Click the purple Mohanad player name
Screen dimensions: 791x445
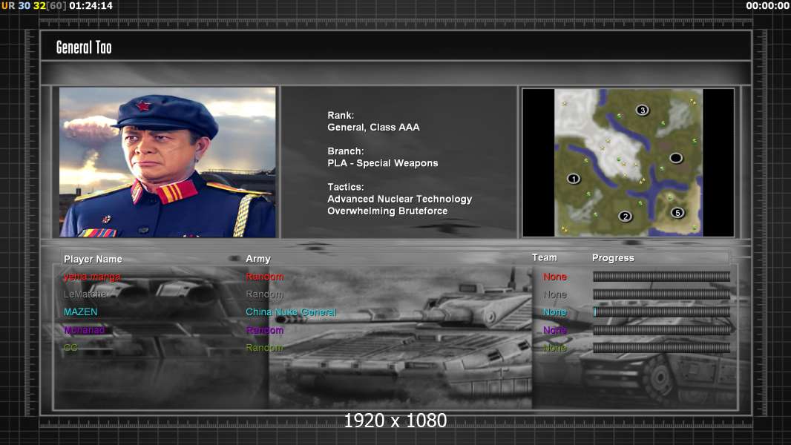(x=84, y=330)
